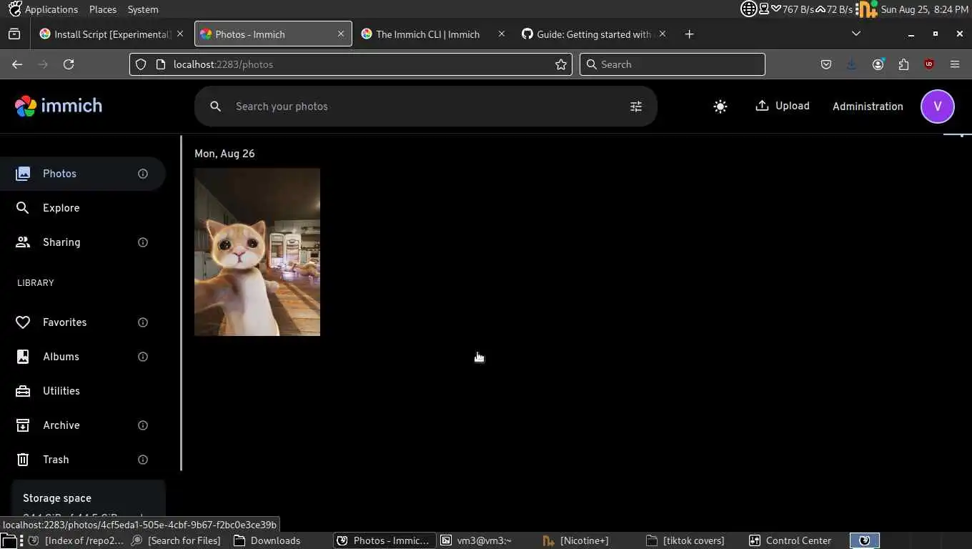
Task: Switch to Guide: Getting started tab
Action: tap(594, 34)
